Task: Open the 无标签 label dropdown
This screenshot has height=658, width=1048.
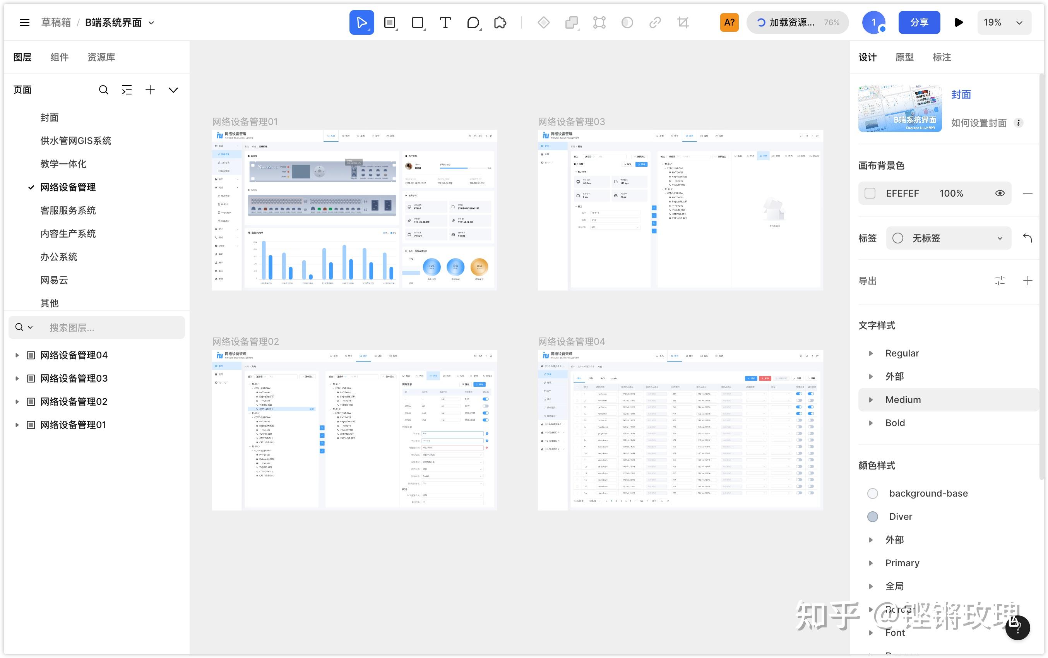Action: pos(949,238)
